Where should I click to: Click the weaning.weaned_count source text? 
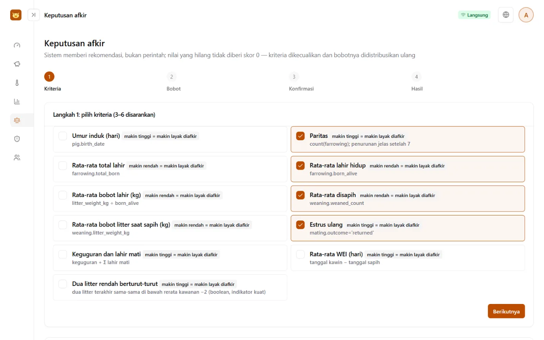tap(337, 203)
